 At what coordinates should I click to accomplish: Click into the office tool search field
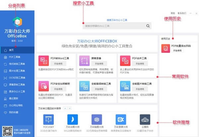click(113, 25)
